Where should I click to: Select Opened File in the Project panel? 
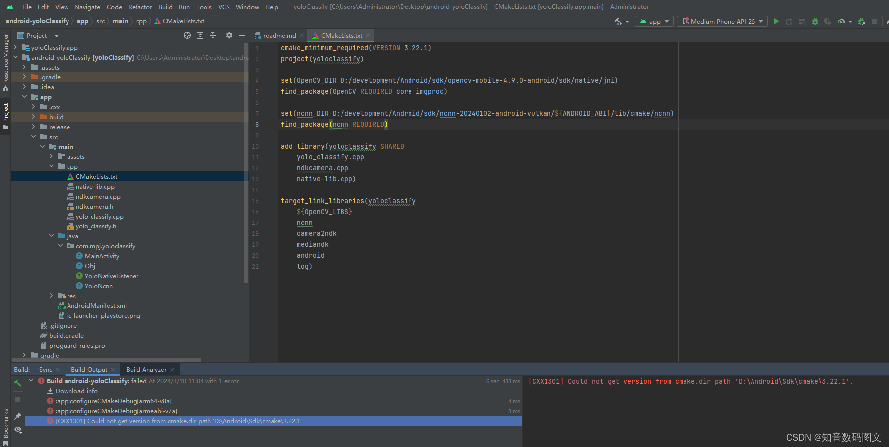point(187,35)
